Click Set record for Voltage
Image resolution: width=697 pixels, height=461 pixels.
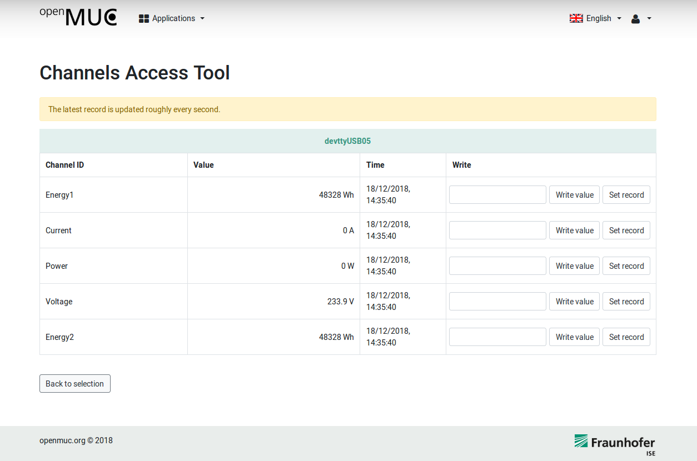(626, 301)
